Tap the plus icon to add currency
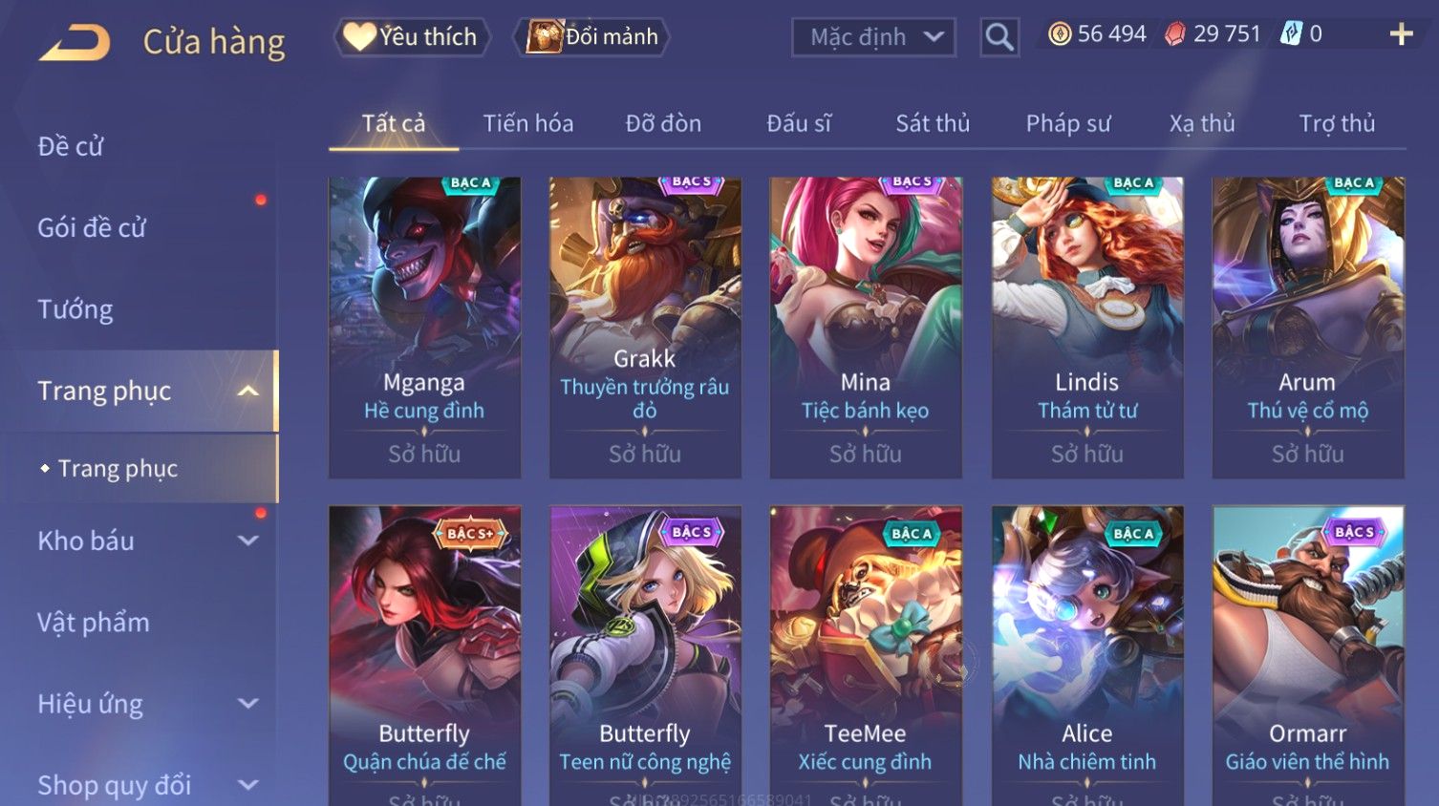This screenshot has height=806, width=1439. click(x=1401, y=34)
